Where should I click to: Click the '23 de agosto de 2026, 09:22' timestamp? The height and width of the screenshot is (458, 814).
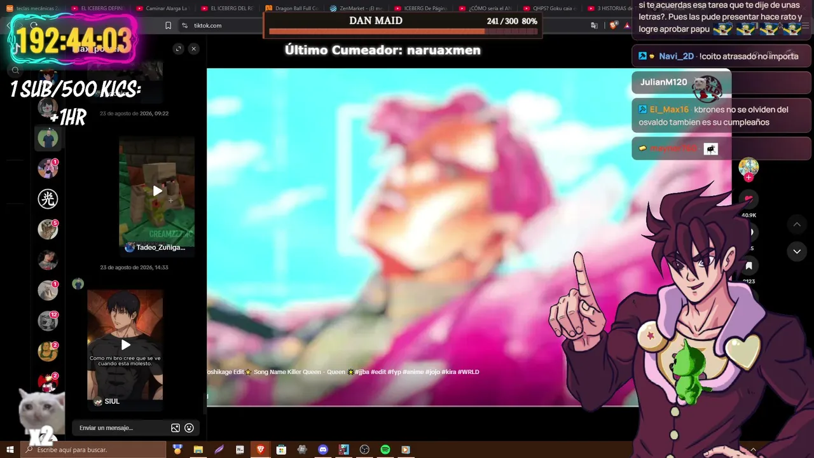[134, 113]
